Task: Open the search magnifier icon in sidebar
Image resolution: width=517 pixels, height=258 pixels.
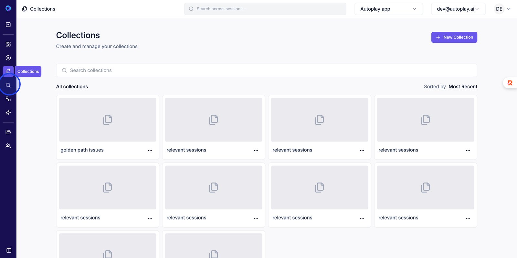Action: [8, 85]
